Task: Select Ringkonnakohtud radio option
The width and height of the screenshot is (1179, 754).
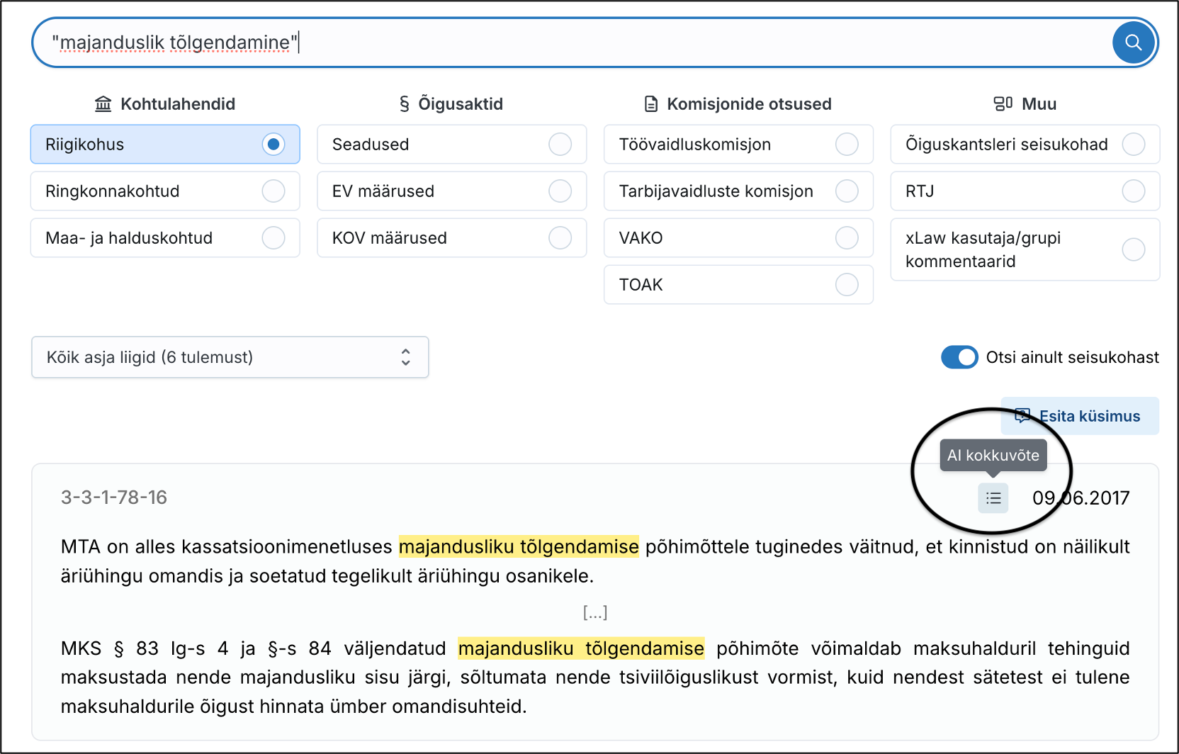Action: [273, 191]
